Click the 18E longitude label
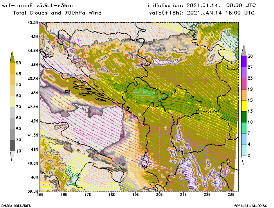 pyautogui.click(x=112, y=195)
